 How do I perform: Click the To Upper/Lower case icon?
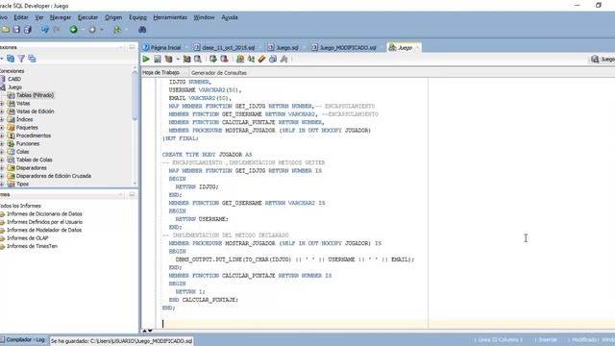pos(251,60)
